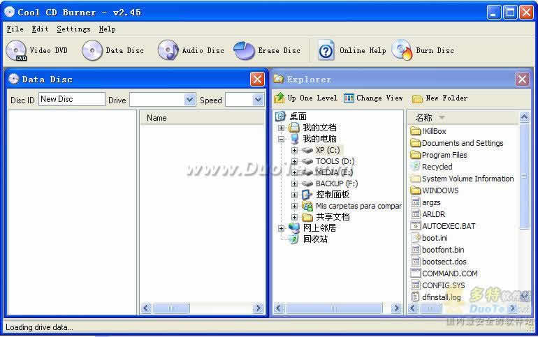Sort by 名称 column header
Image resolution: width=538 pixels, height=337 pixels.
(463, 118)
